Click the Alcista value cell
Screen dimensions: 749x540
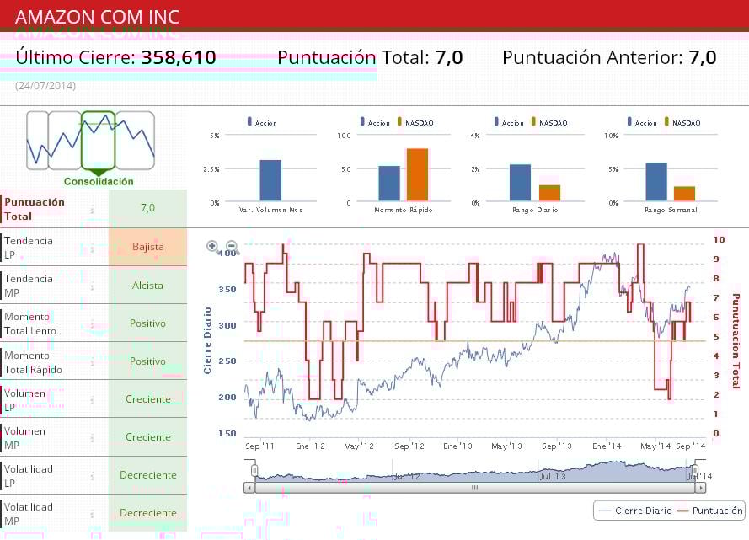pyautogui.click(x=147, y=285)
